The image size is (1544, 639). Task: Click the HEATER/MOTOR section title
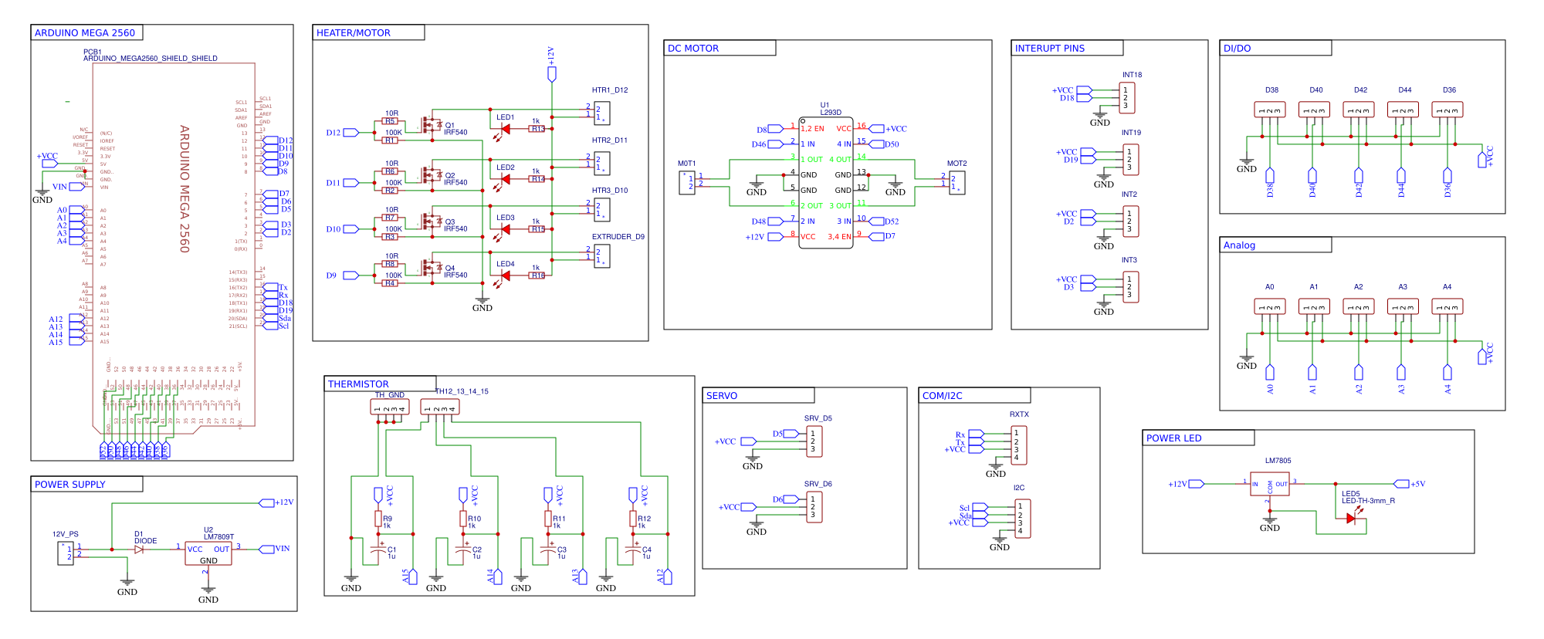pos(354,32)
